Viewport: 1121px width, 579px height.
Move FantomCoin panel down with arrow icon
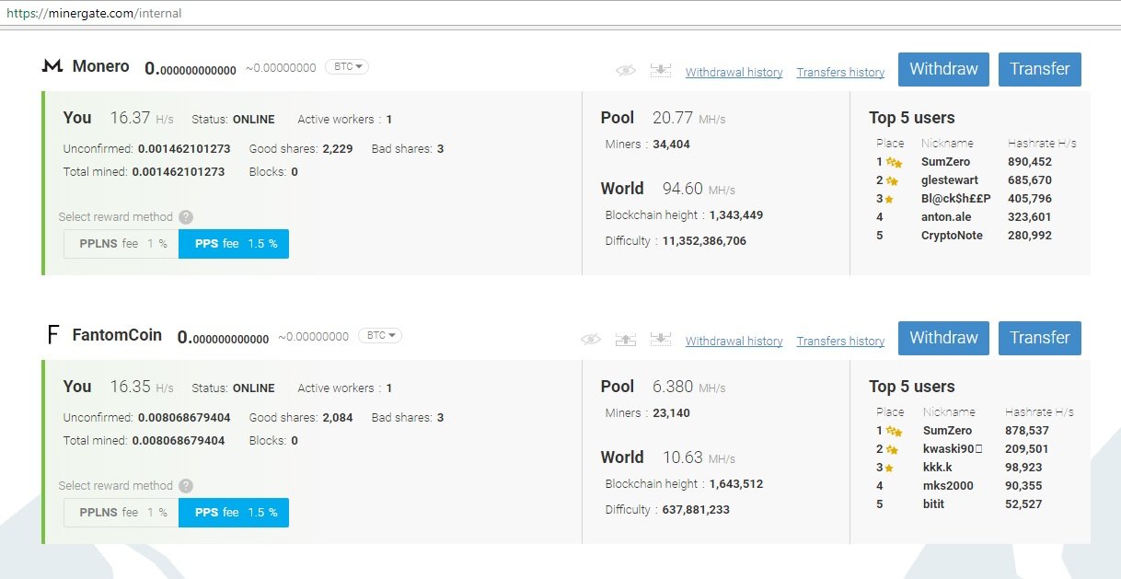coord(660,340)
